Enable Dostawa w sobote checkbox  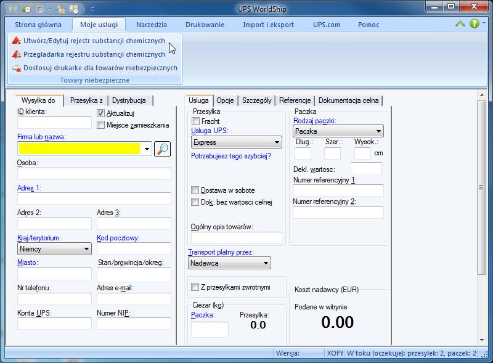(x=195, y=190)
